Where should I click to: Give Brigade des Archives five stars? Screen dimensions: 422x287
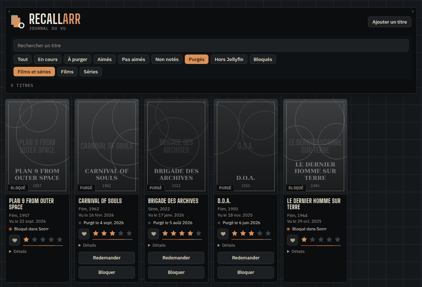click(199, 233)
